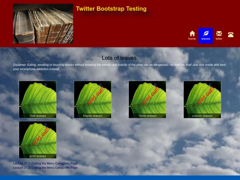The image size is (240, 180).
Task: Follow the Lecture 37.1 link
Action: pyautogui.click(x=45, y=163)
